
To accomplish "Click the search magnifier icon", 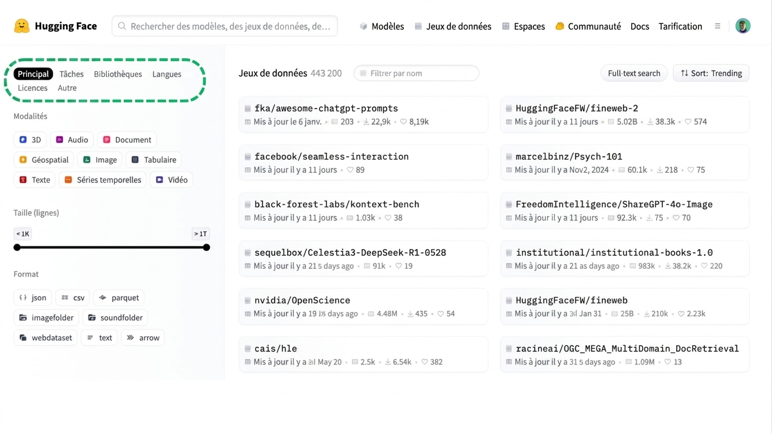I will pos(122,26).
